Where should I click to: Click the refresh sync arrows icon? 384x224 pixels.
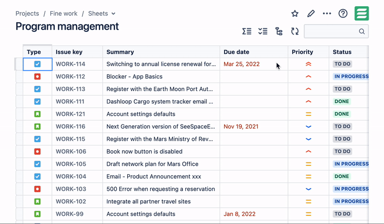[295, 31]
